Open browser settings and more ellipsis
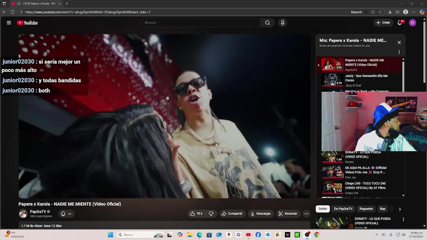Screen dimensions: 427x240 point(414,12)
